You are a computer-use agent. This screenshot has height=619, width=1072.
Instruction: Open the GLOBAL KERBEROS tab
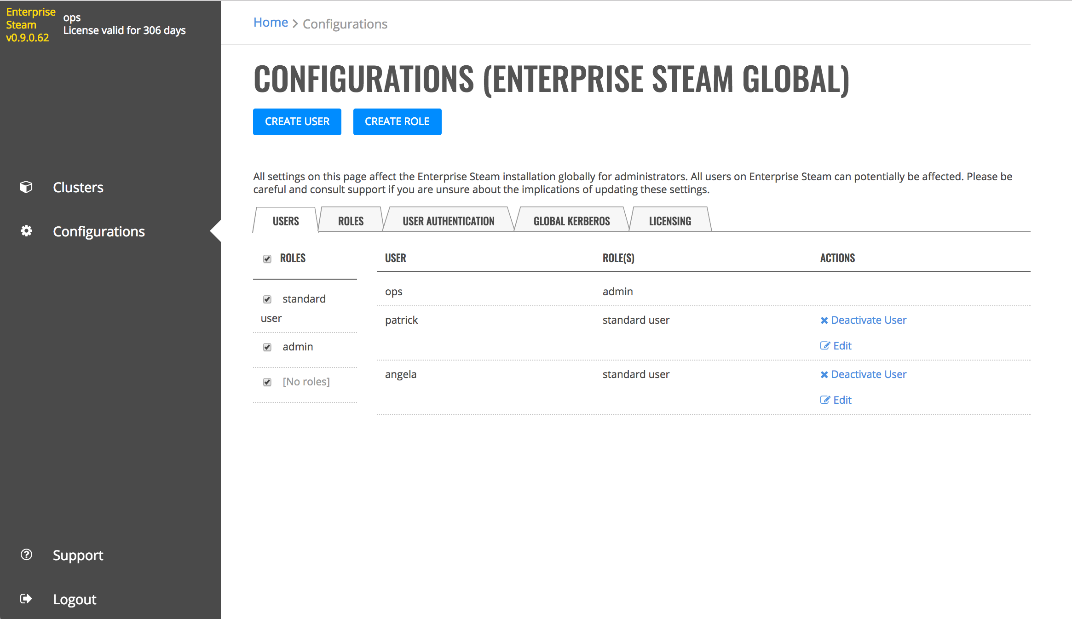[571, 221]
